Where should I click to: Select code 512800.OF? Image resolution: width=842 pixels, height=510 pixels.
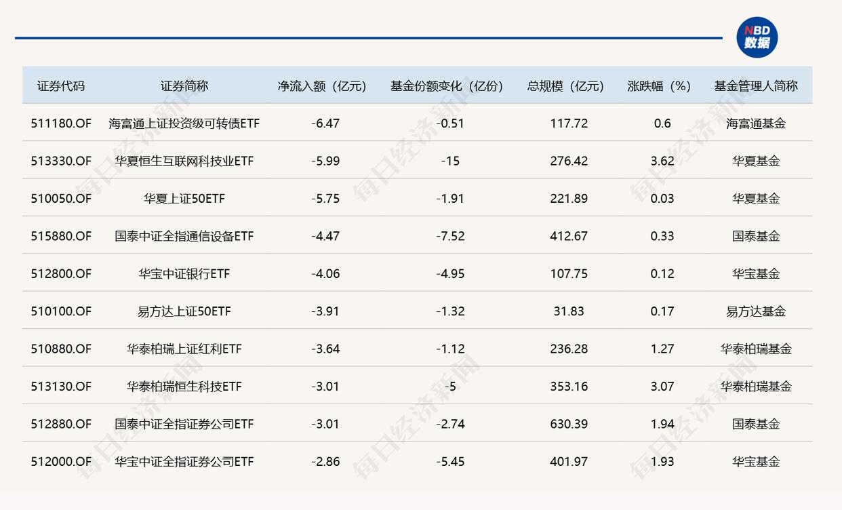(x=61, y=274)
